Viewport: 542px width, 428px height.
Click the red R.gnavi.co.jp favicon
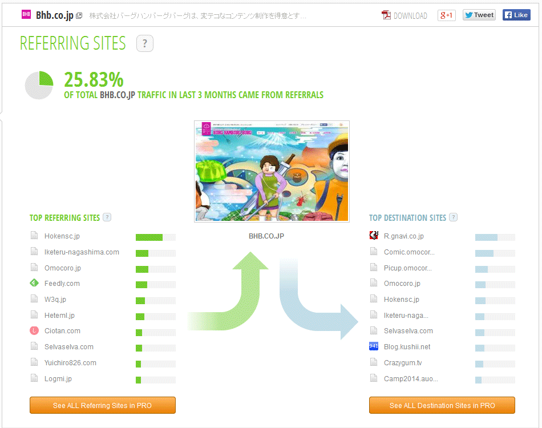click(374, 236)
